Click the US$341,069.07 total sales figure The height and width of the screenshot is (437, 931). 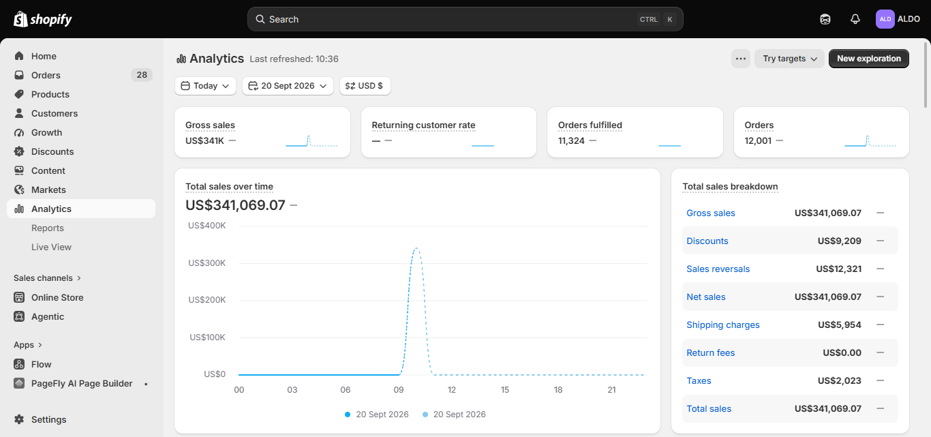click(235, 205)
